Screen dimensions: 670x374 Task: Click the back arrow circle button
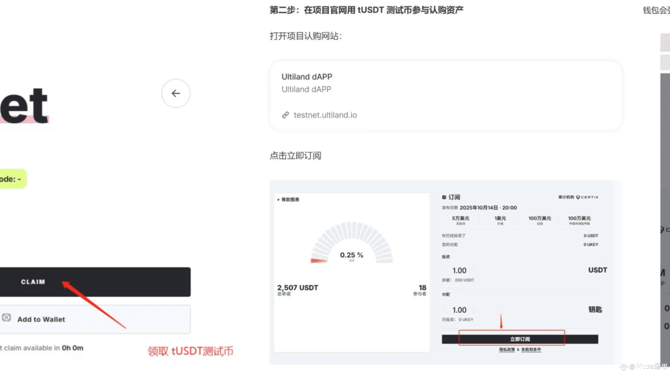[x=176, y=93]
